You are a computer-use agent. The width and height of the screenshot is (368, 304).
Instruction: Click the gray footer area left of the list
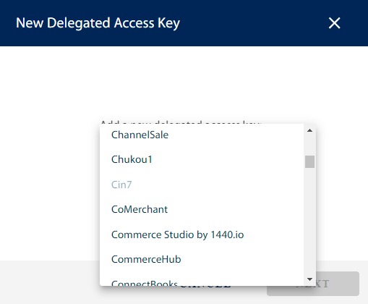click(x=49, y=282)
